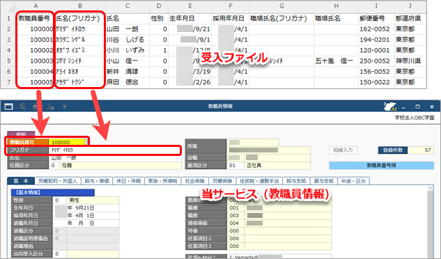Viewport: 441px width, 259px height.
Task: Open the toolbar dropdown arrow
Action: [x=64, y=107]
